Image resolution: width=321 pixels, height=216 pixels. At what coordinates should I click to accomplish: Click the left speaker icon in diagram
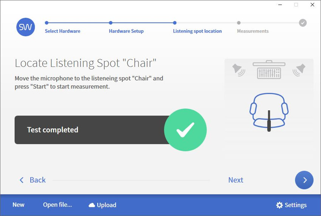[x=239, y=70]
